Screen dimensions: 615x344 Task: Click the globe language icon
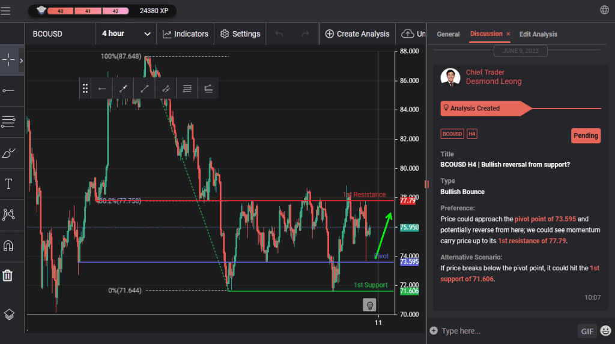[604, 10]
